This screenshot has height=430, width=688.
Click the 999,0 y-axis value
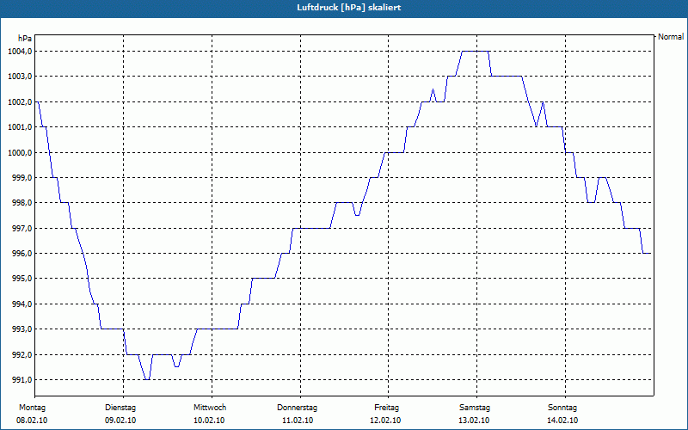pos(21,178)
